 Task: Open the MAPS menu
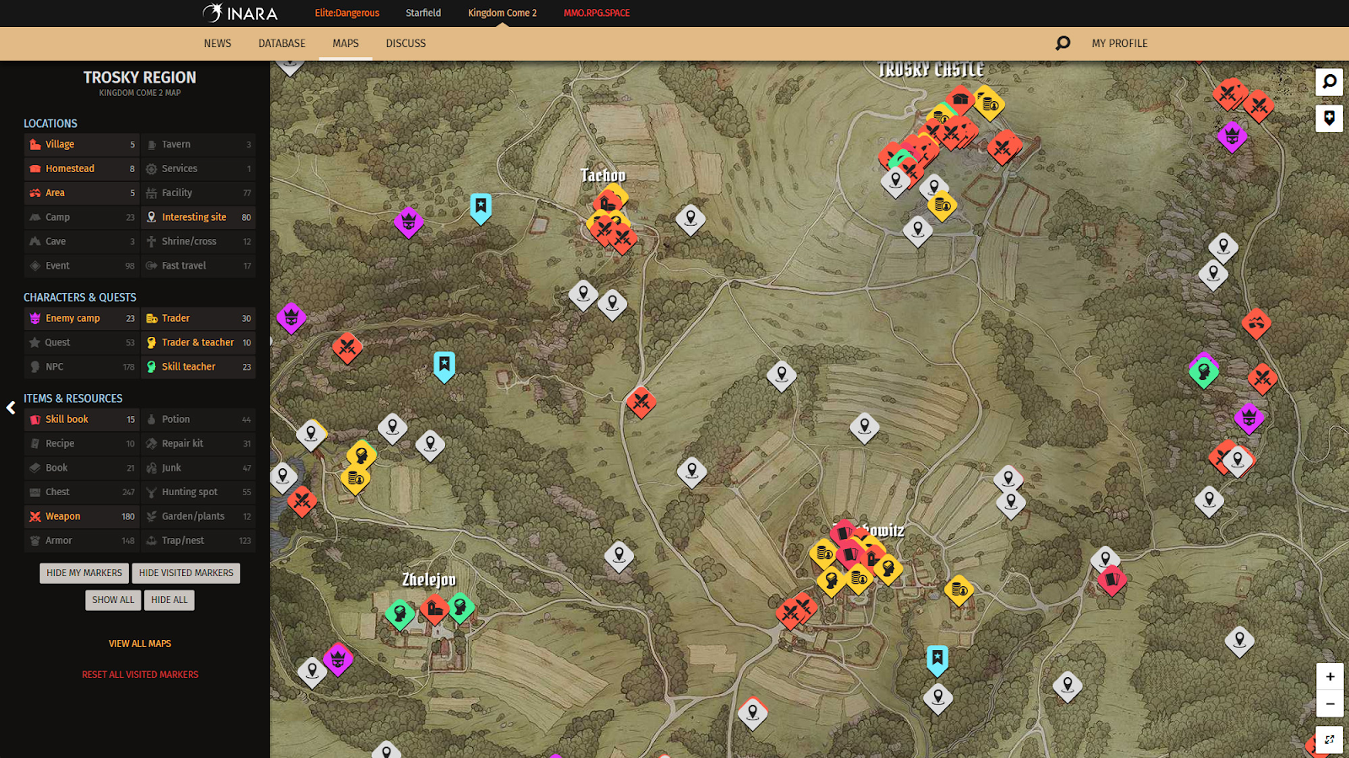click(x=346, y=43)
